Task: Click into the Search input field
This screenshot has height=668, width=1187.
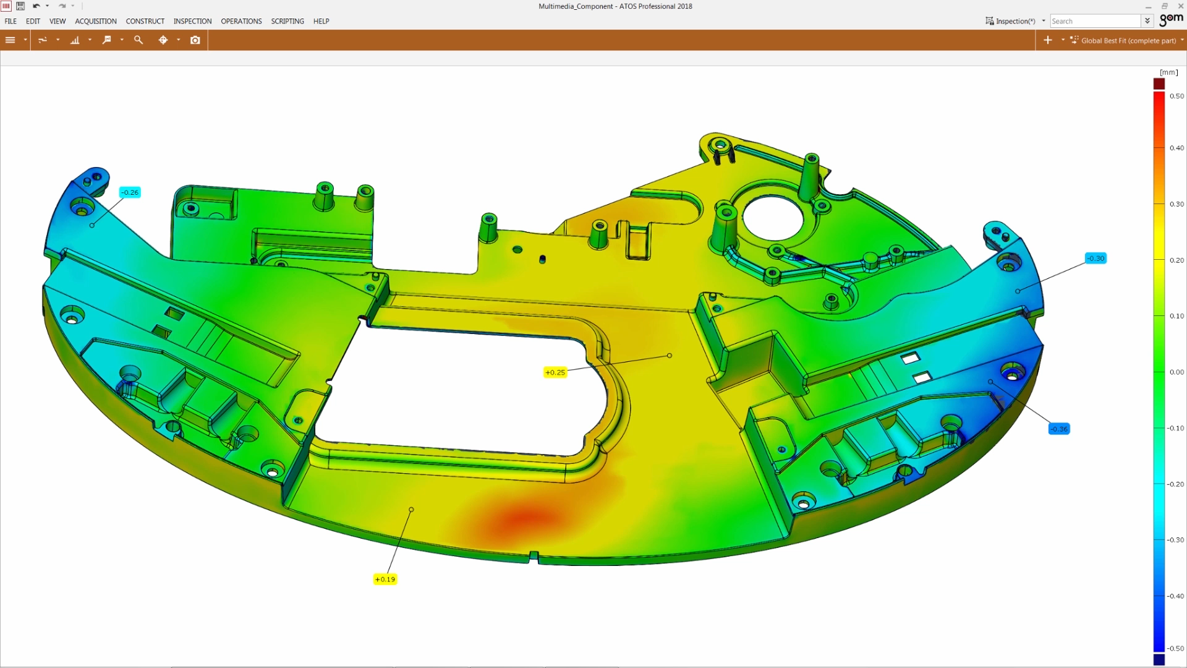Action: (x=1094, y=21)
